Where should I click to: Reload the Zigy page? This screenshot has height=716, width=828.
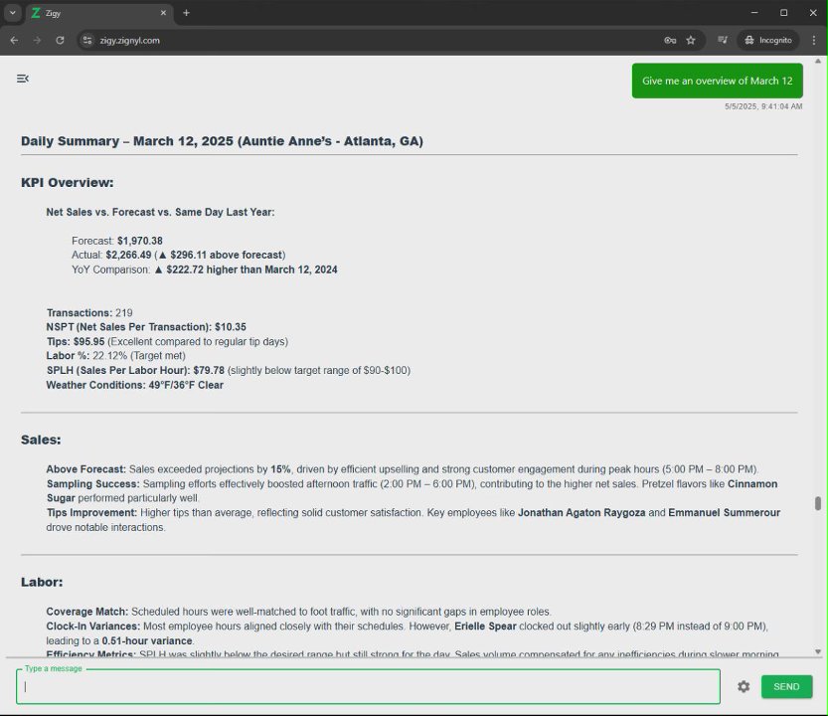click(x=60, y=40)
